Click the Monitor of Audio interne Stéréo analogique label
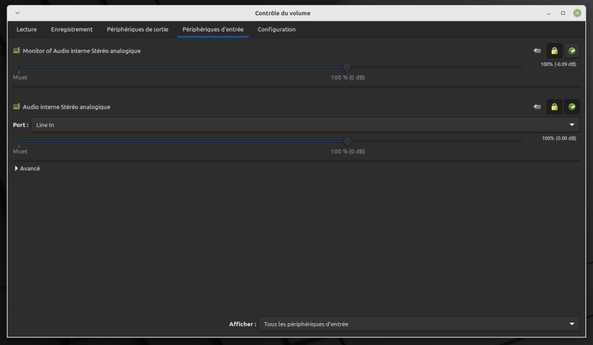 82,50
